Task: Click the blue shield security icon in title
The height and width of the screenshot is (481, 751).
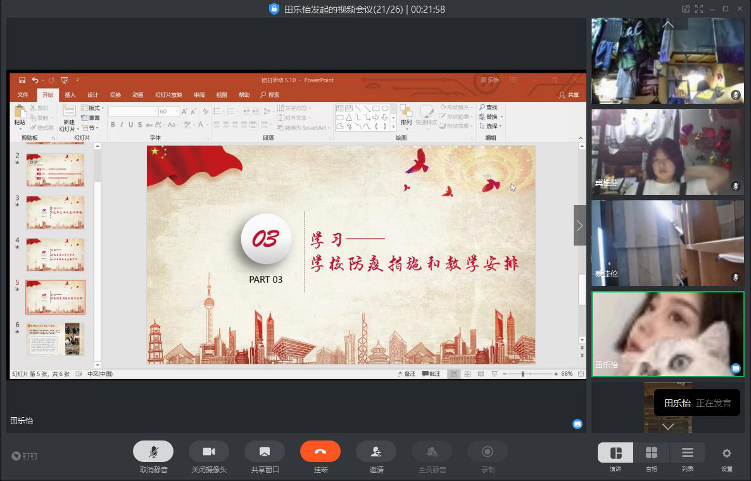Action: point(274,9)
